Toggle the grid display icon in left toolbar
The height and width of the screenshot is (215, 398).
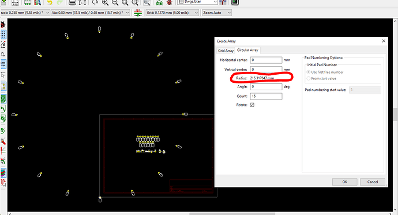click(x=3, y=34)
